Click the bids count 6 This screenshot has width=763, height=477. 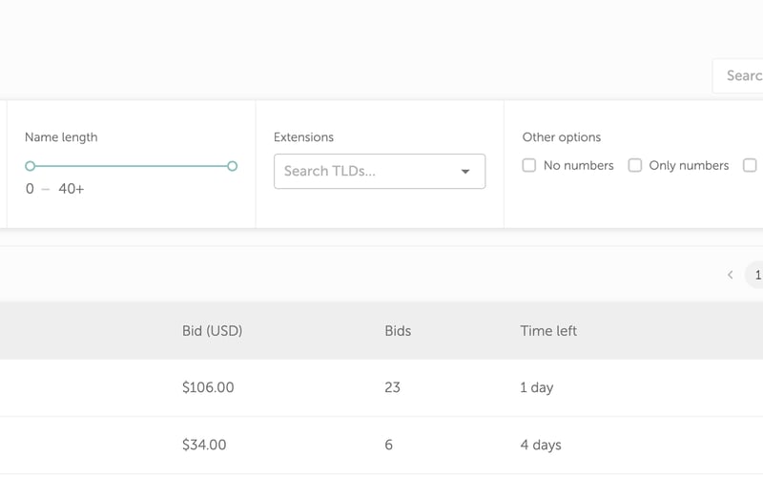388,445
